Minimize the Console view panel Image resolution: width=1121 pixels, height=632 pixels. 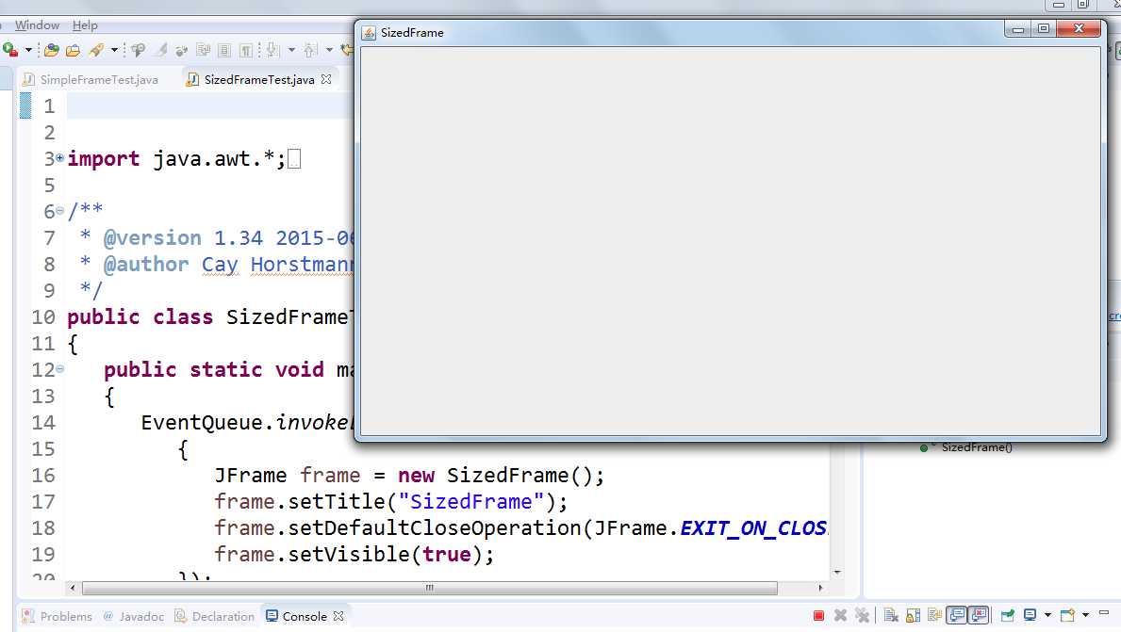[x=1105, y=613]
